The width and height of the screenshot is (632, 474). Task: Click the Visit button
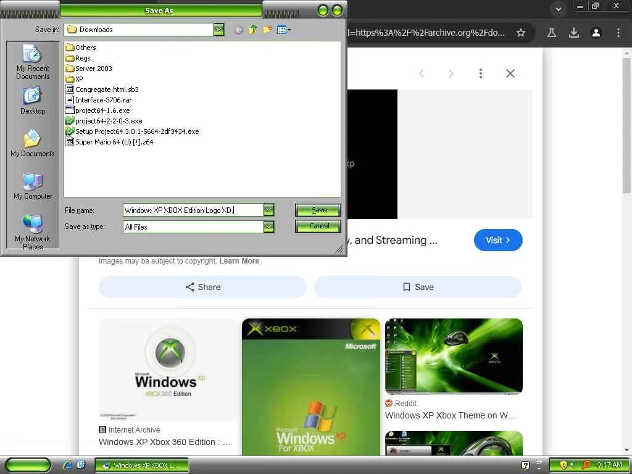(x=498, y=240)
